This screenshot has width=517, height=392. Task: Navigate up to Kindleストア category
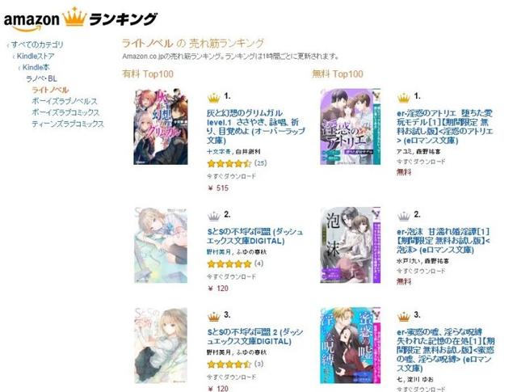tap(36, 56)
